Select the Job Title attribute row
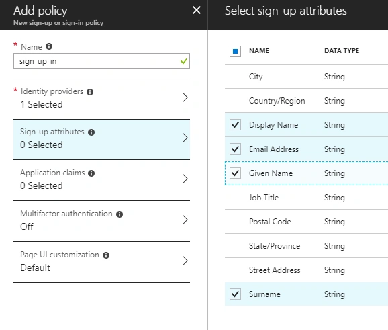 (306, 198)
